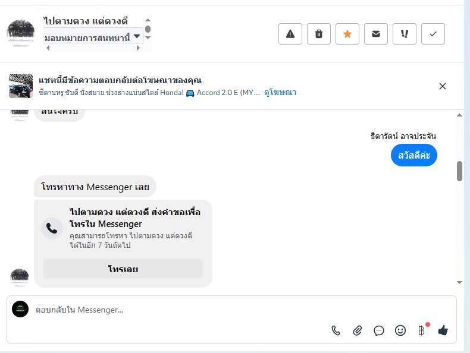Click the scroll-down arrow of chat scrollbar
Viewport: 470px width, 353px height.
459,282
